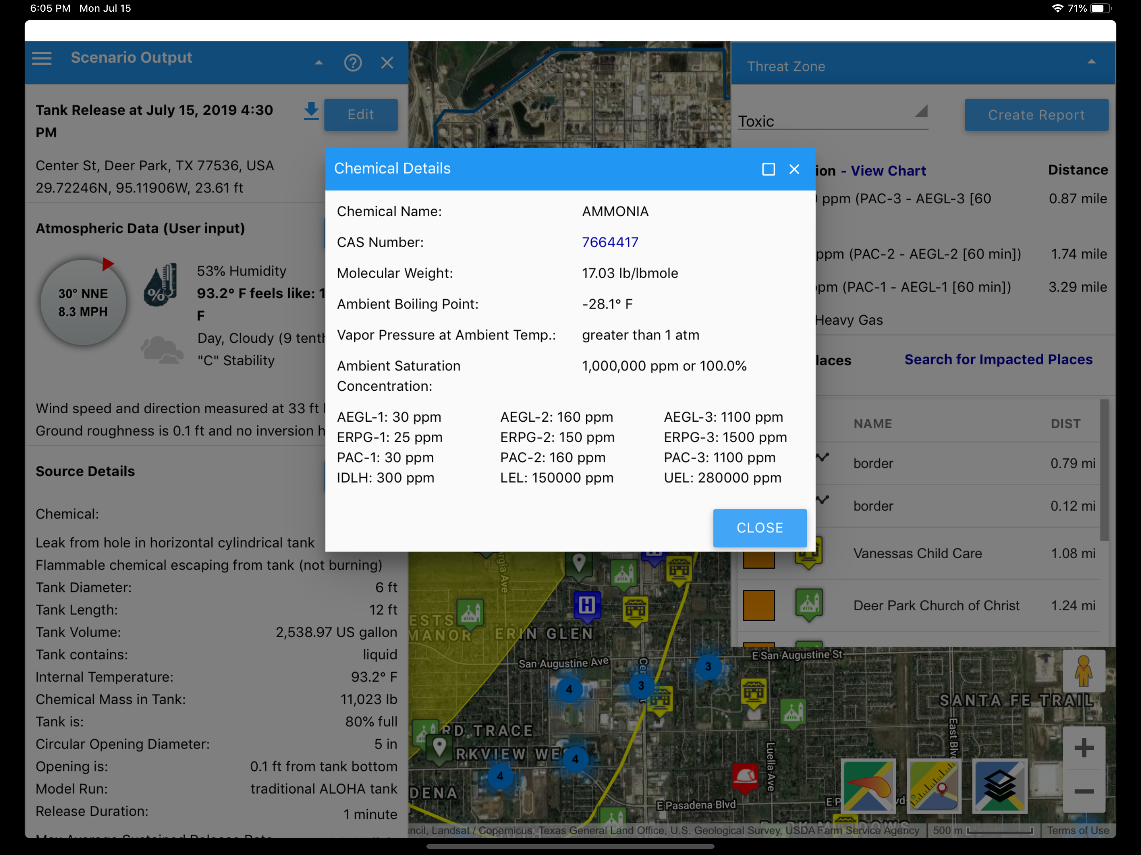Close Chemical Details with the X icon
This screenshot has width=1141, height=855.
pyautogui.click(x=794, y=169)
